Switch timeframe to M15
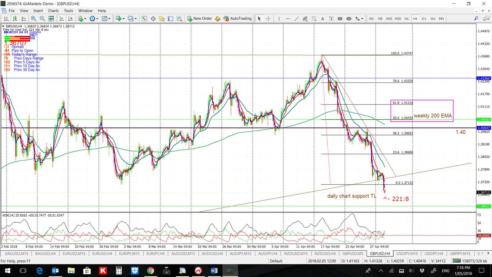This screenshot has width=492, height=277. click(x=389, y=18)
